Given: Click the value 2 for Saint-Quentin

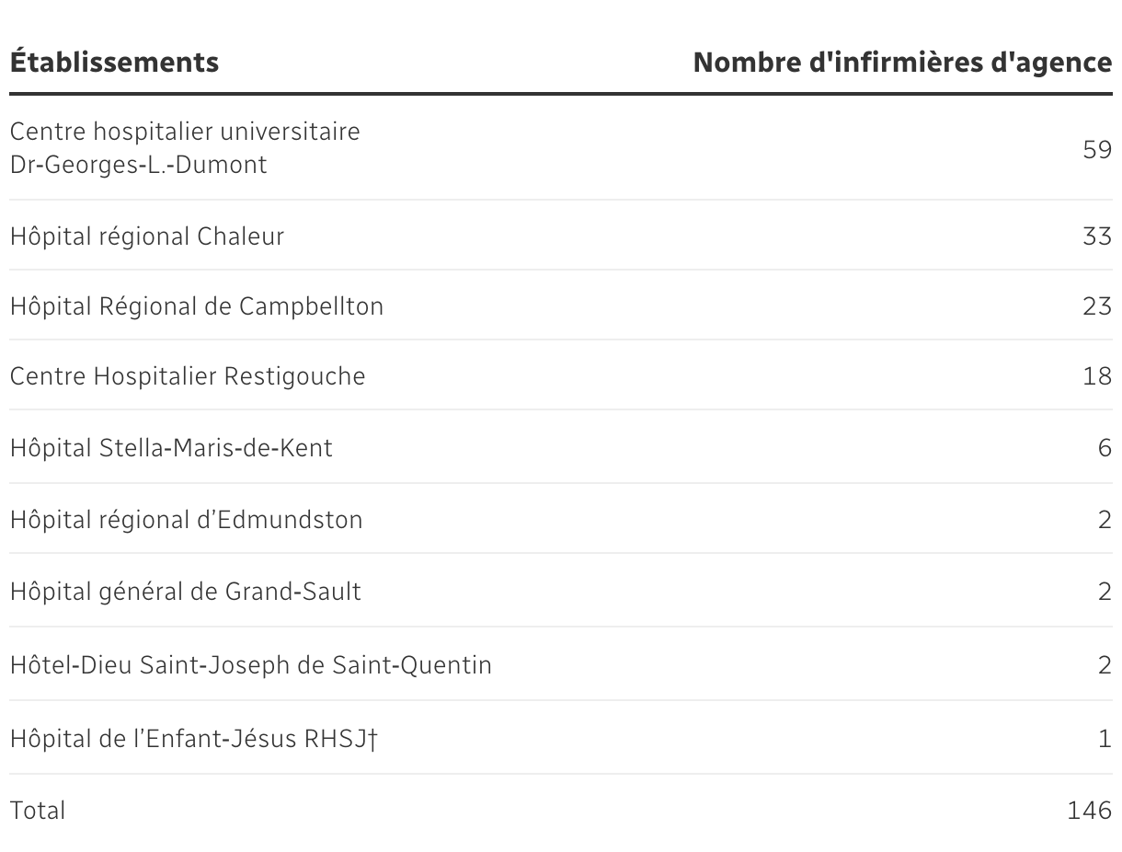Looking at the screenshot, I should click(x=1105, y=664).
